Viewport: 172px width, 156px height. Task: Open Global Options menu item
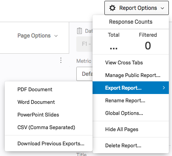(130, 113)
